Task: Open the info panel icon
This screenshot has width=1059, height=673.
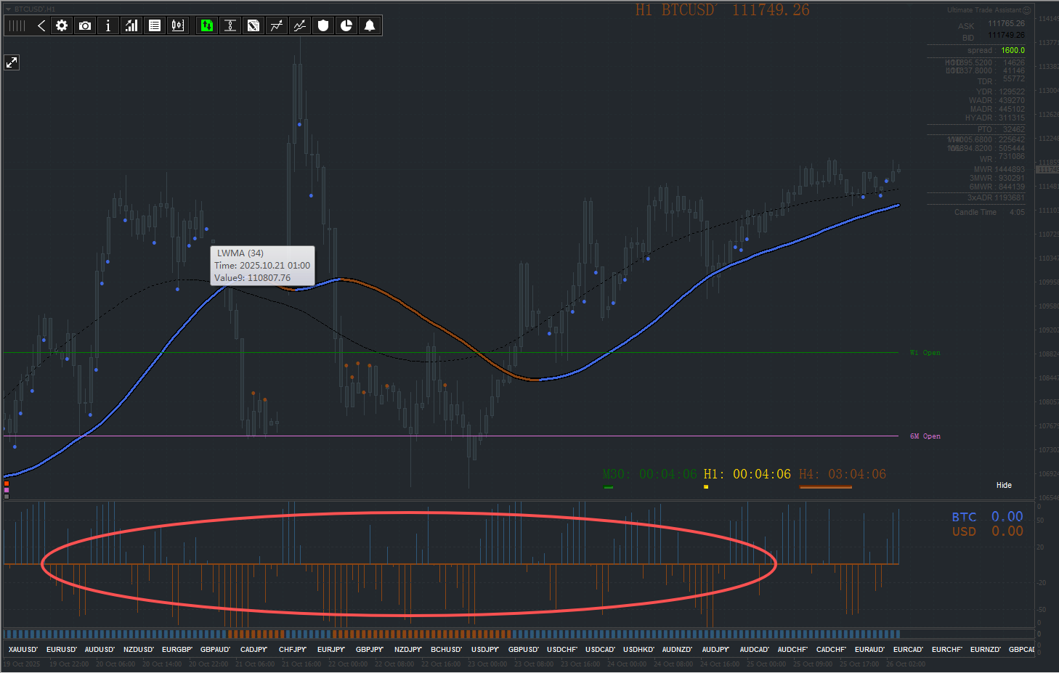Action: [x=108, y=25]
